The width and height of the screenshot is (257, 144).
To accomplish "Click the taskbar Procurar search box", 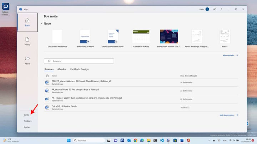I will pyautogui.click(x=89, y=140).
